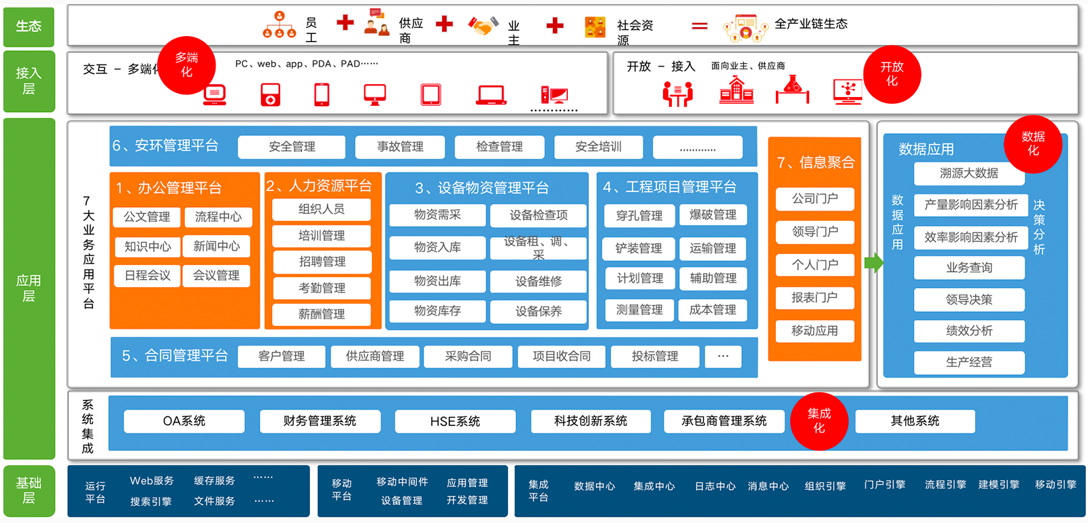The image size is (1088, 523).
Task: Click the 设备维修 box
Action: 539,281
